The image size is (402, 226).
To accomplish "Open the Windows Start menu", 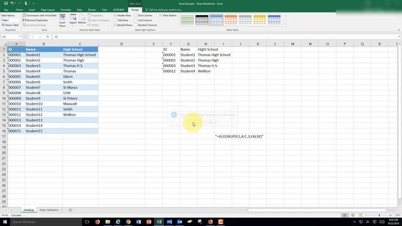I will coord(5,222).
